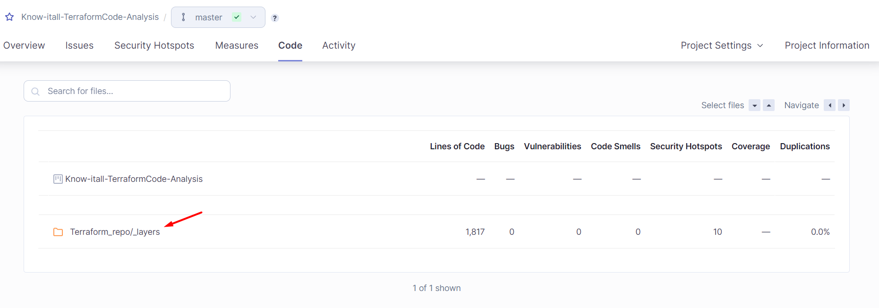
Task: Click the magnifier icon in file search
Action: 35,91
